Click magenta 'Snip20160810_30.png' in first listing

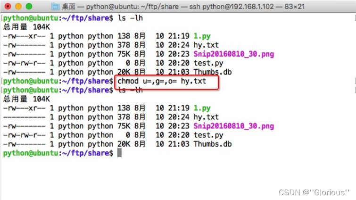coord(233,54)
